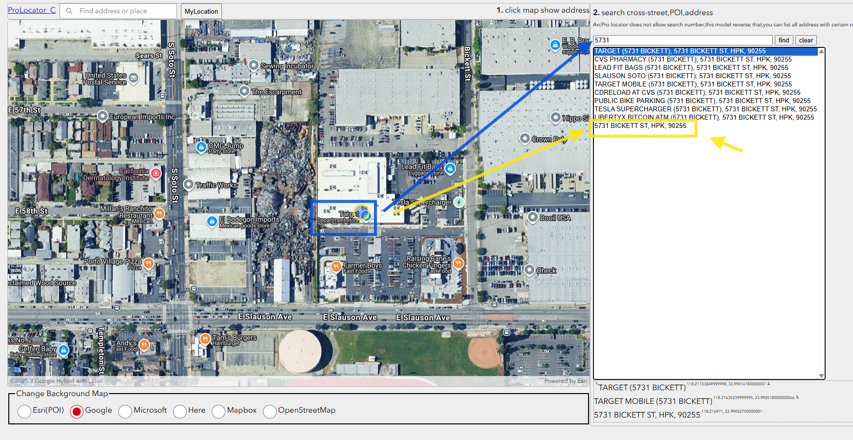The width and height of the screenshot is (853, 440).
Task: Click the Tesla Supercharger map pin
Action: pos(459,202)
